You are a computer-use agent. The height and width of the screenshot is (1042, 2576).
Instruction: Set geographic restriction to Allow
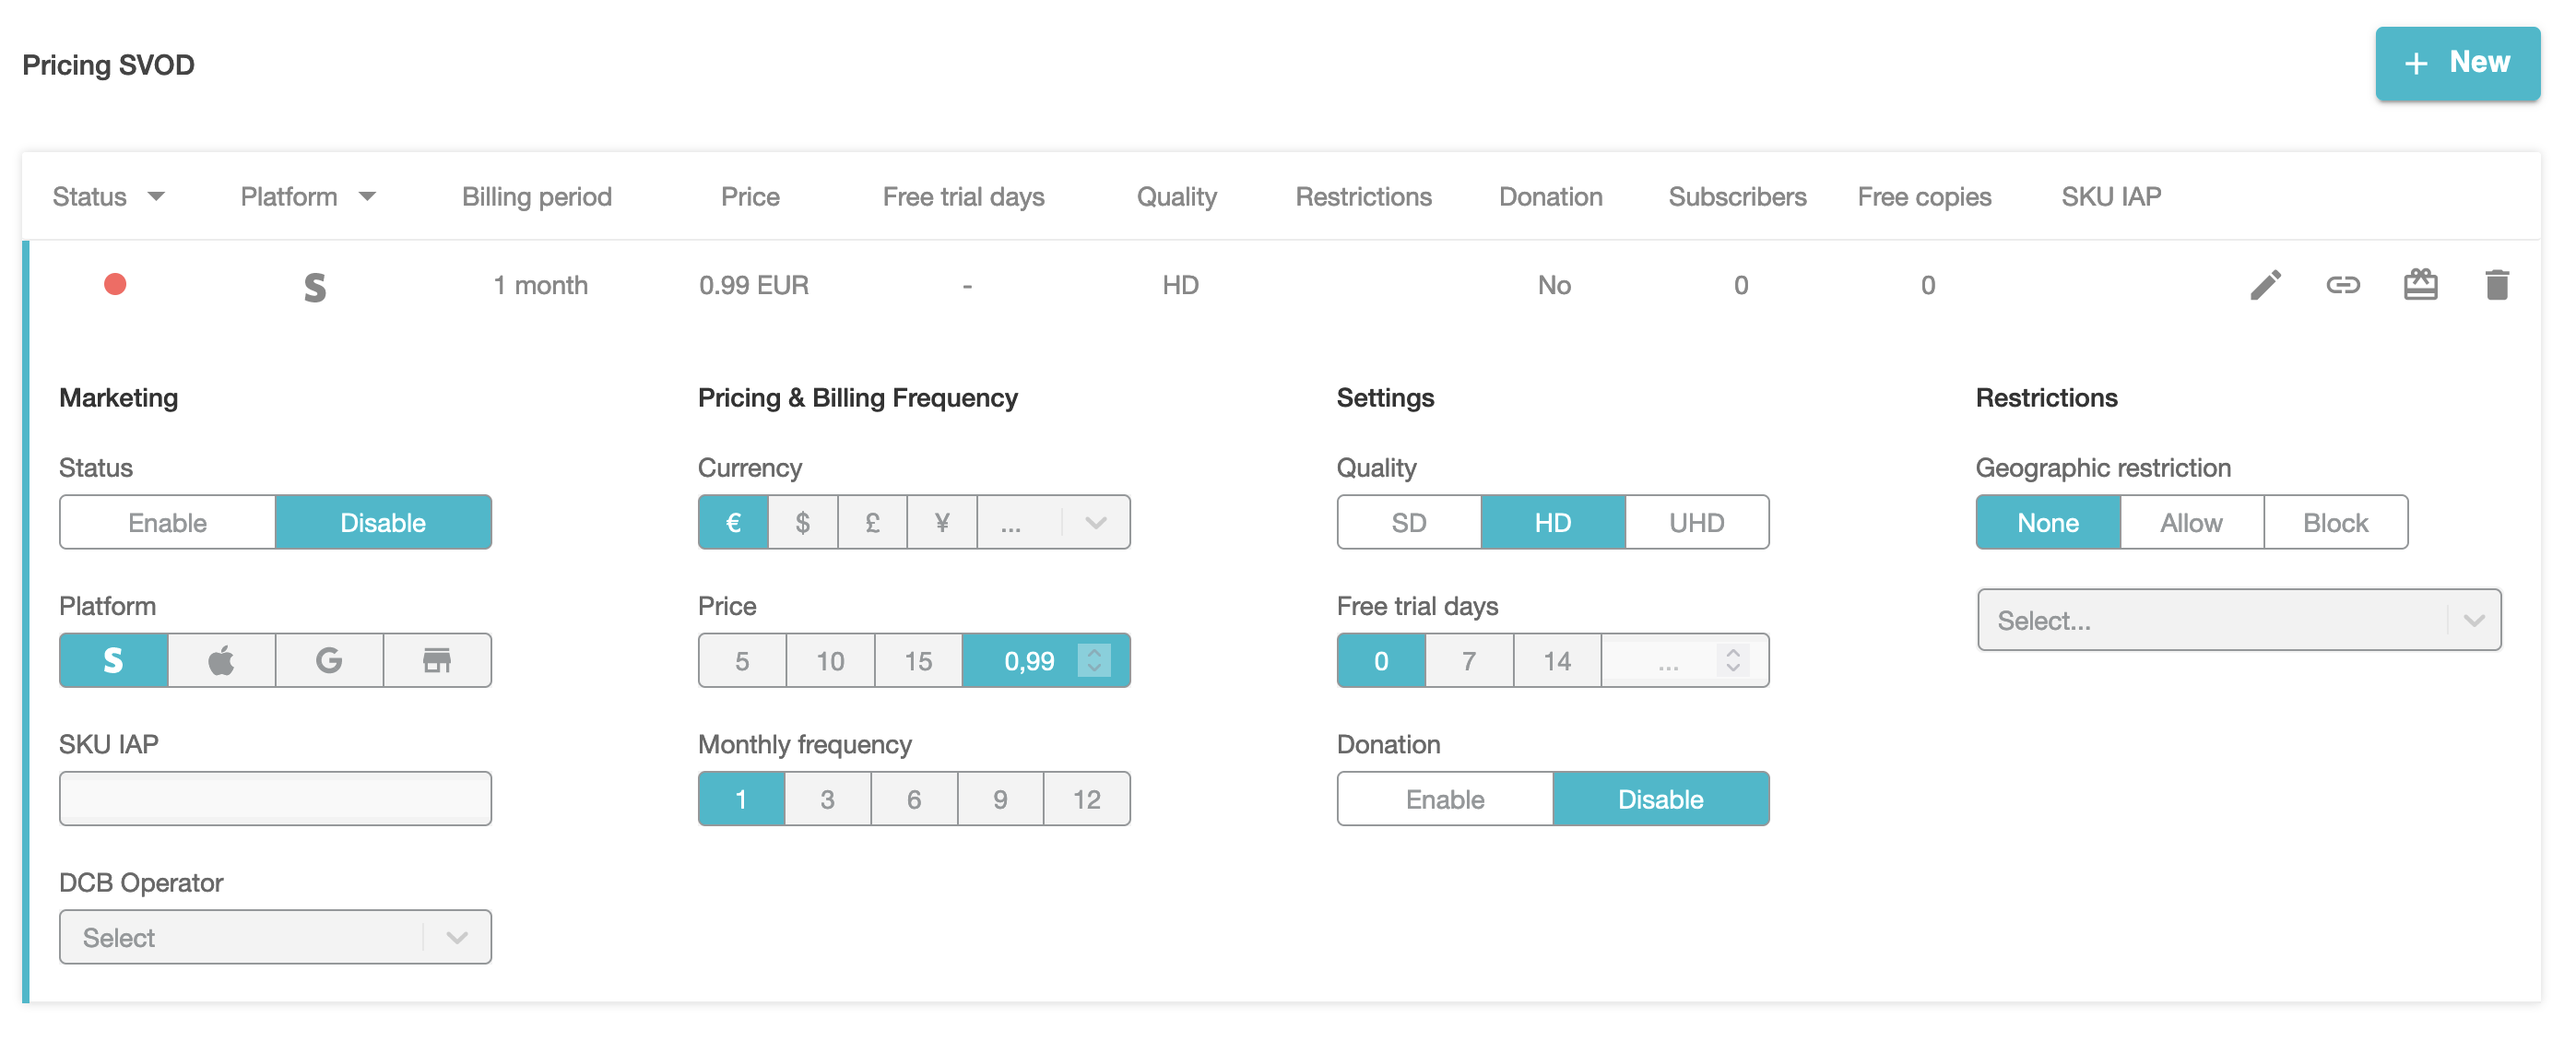tap(2192, 522)
